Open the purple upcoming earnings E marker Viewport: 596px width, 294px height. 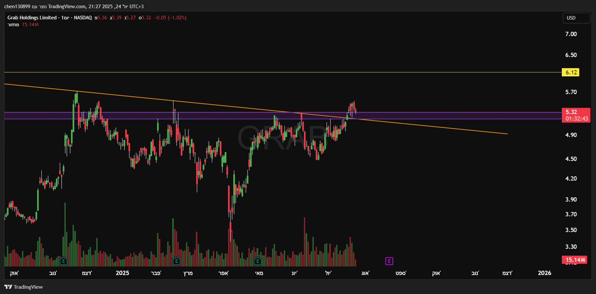(x=389, y=261)
